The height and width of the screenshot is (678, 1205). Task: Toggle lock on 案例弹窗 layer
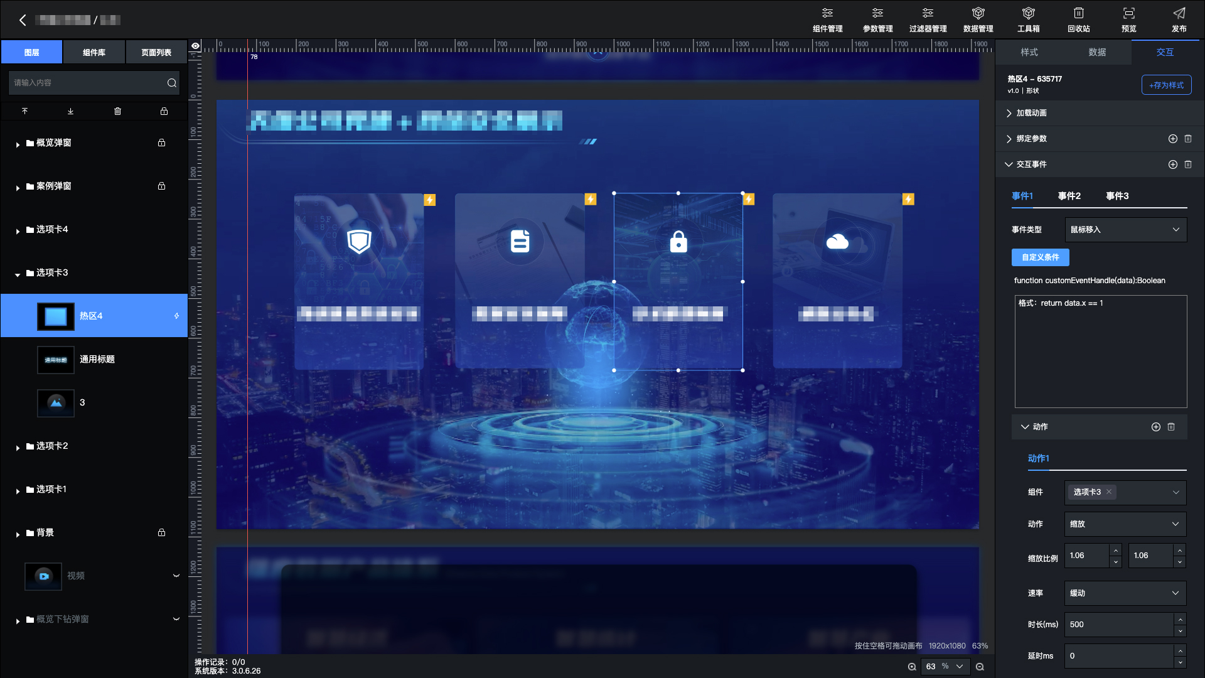pyautogui.click(x=161, y=186)
